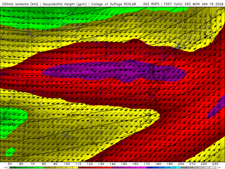Screen dimensions: 225x169
Task: Click the '250mb Isotachs (kts)' title text
Action: 20,4
